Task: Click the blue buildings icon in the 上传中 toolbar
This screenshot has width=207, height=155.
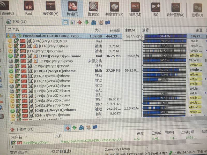Action: [81, 127]
